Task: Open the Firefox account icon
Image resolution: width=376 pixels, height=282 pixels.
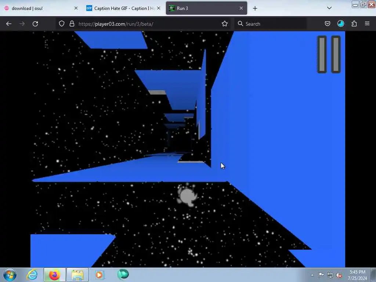Action: [x=340, y=23]
